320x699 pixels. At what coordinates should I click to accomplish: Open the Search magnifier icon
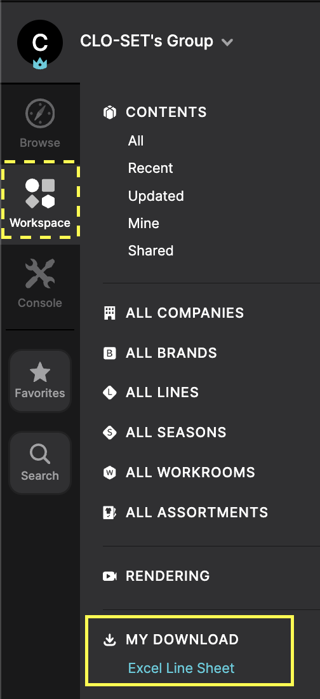click(x=39, y=454)
